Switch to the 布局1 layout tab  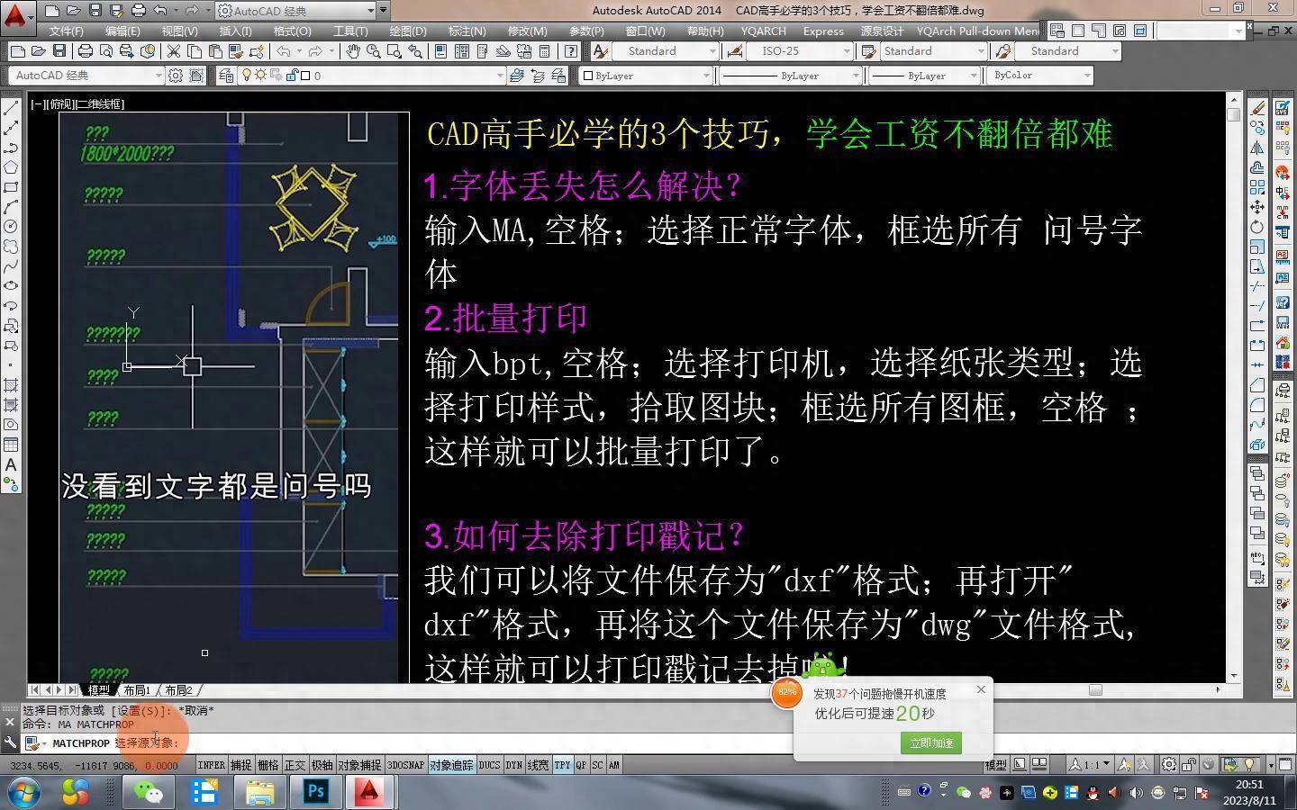136,690
